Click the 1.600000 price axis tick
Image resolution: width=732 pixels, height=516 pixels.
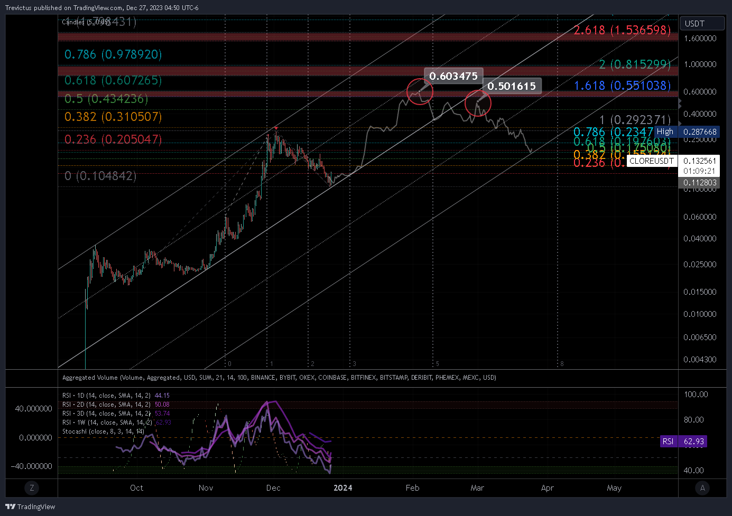pyautogui.click(x=700, y=39)
